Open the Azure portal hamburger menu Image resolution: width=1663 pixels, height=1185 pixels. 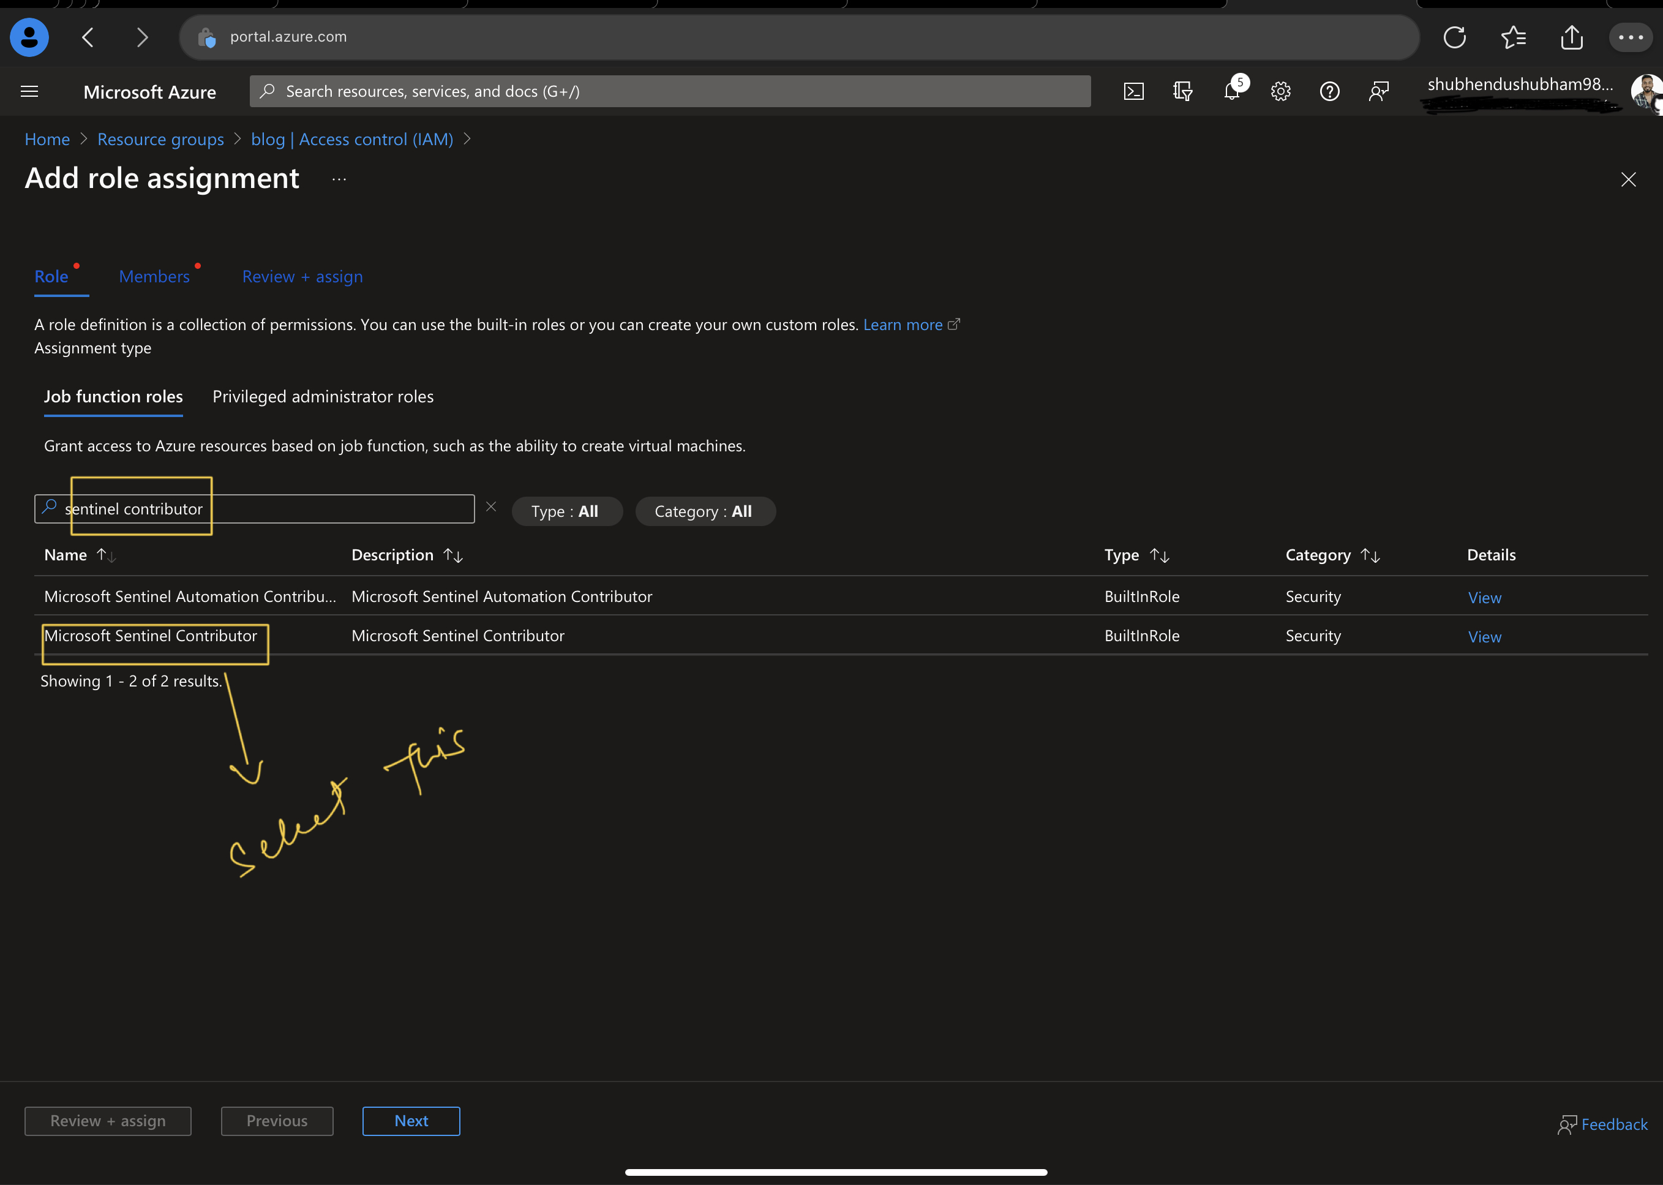(x=29, y=91)
